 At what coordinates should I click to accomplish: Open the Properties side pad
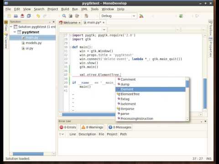tap(210, 47)
